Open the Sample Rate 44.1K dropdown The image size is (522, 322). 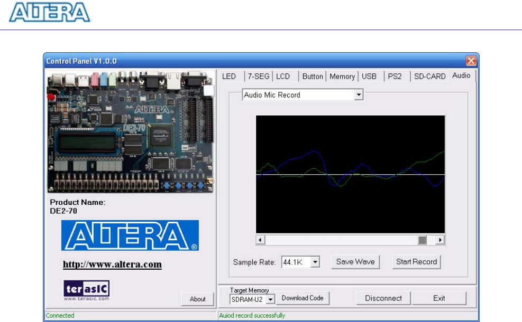coord(315,262)
